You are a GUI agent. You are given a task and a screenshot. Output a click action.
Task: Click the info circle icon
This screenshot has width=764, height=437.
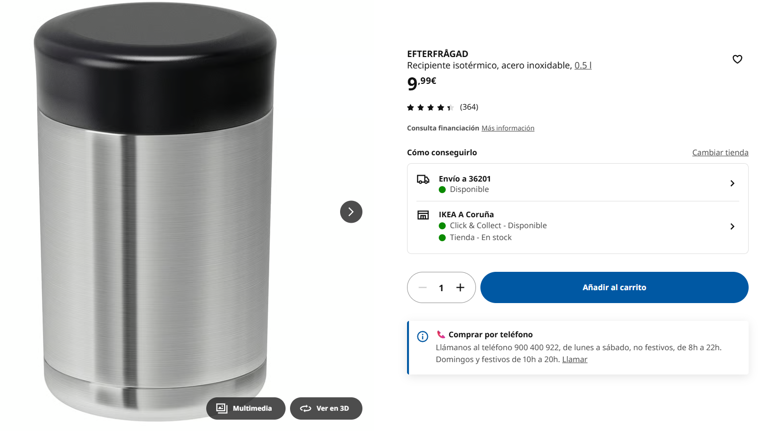[x=422, y=337]
